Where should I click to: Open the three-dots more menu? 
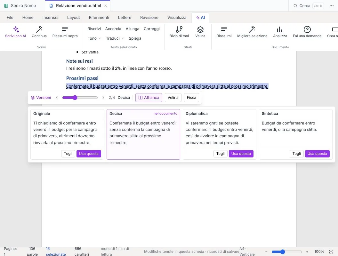[x=332, y=6]
